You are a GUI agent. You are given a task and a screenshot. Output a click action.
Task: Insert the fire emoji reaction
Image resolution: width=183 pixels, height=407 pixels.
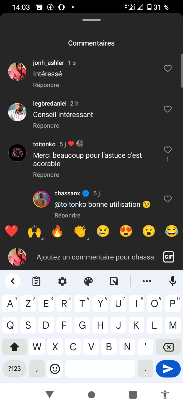tap(57, 231)
